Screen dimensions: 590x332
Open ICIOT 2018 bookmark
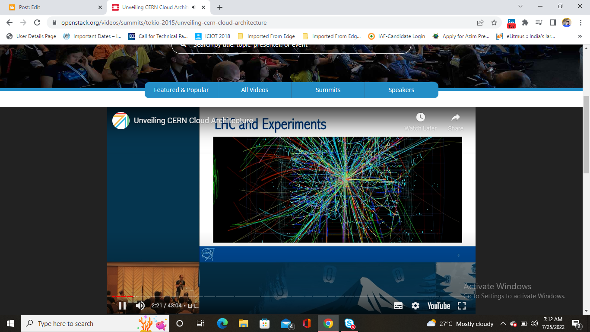[213, 36]
